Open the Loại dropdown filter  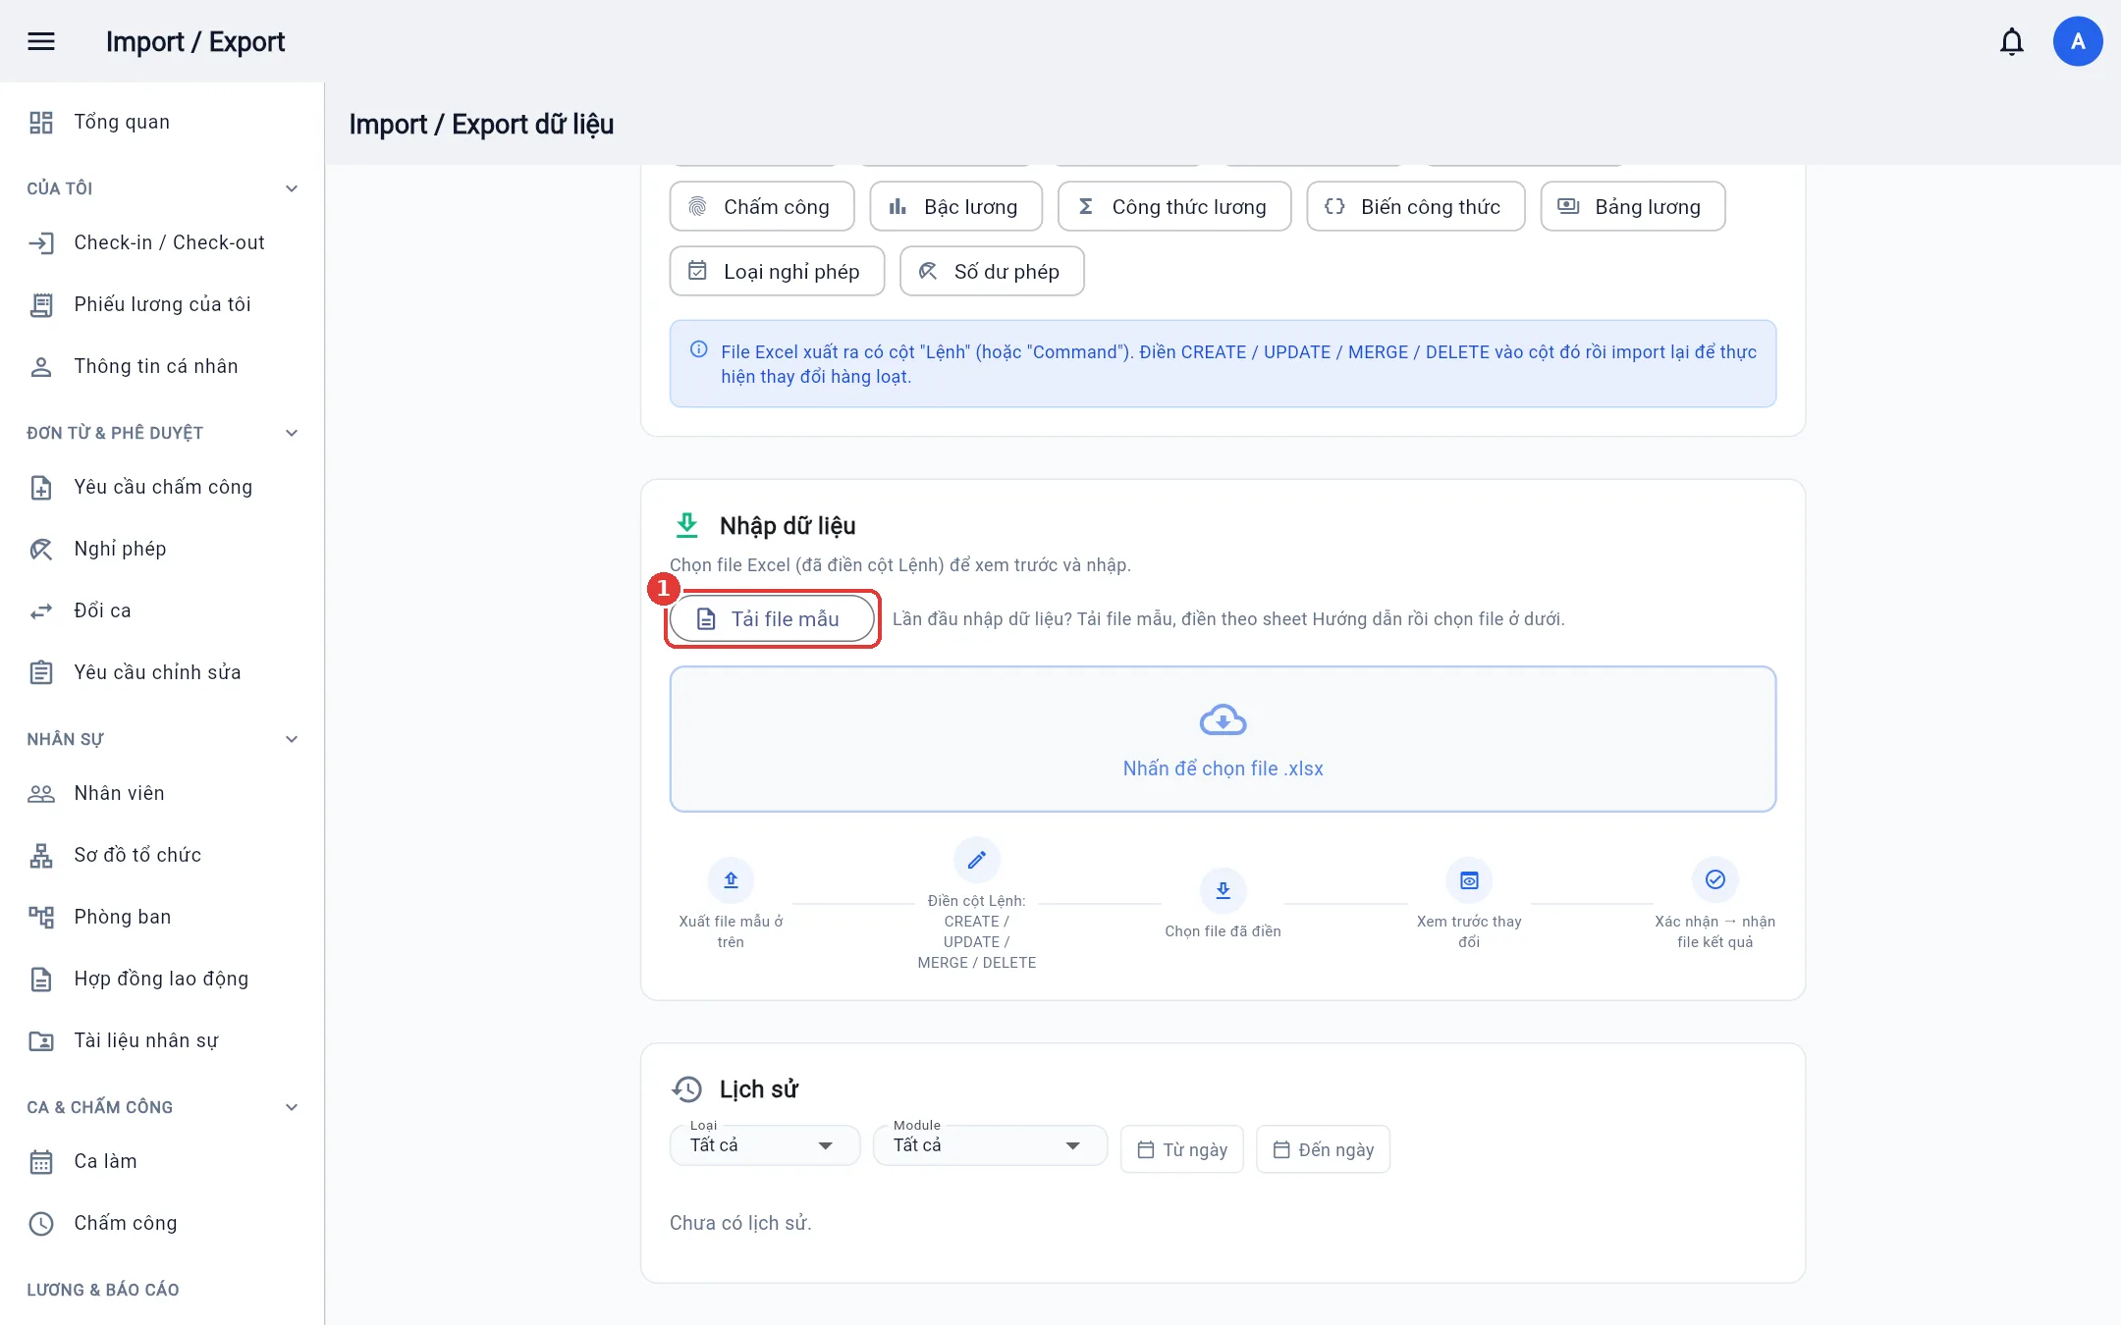765,1145
